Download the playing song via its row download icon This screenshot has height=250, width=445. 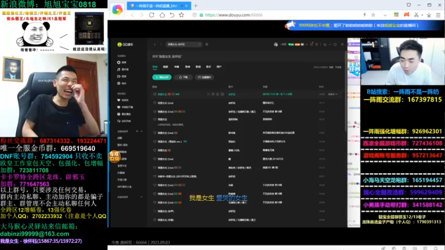click(x=217, y=94)
